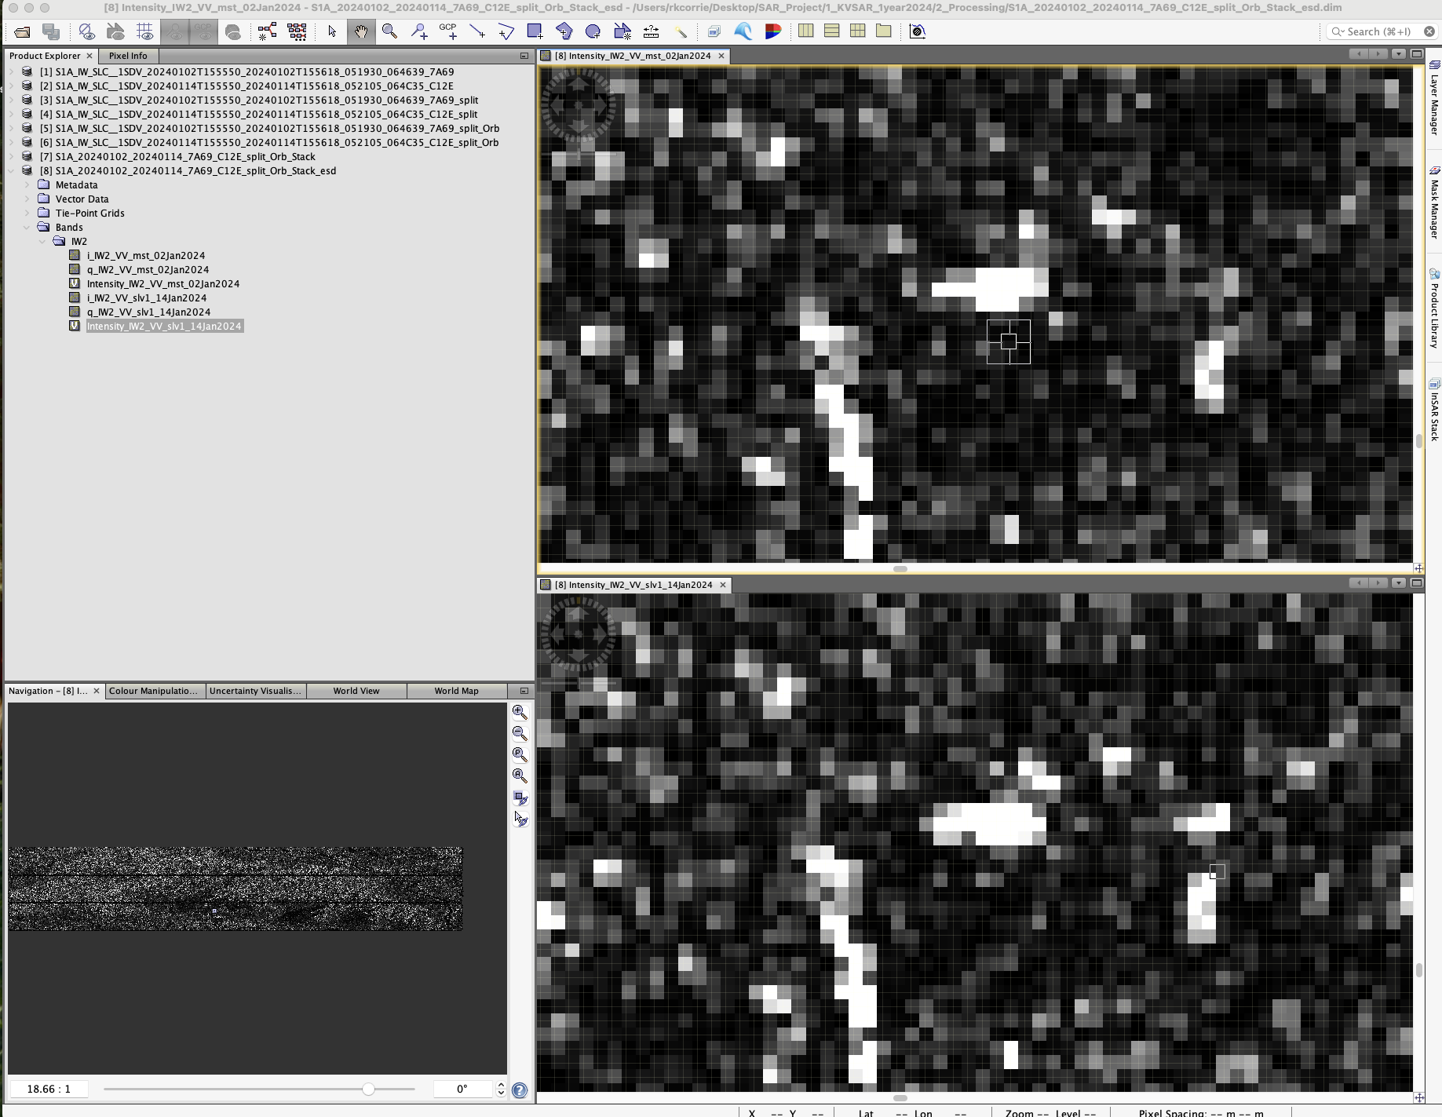Switch to the Colour Manipulation tab
The width and height of the screenshot is (1442, 1117).
[153, 691]
